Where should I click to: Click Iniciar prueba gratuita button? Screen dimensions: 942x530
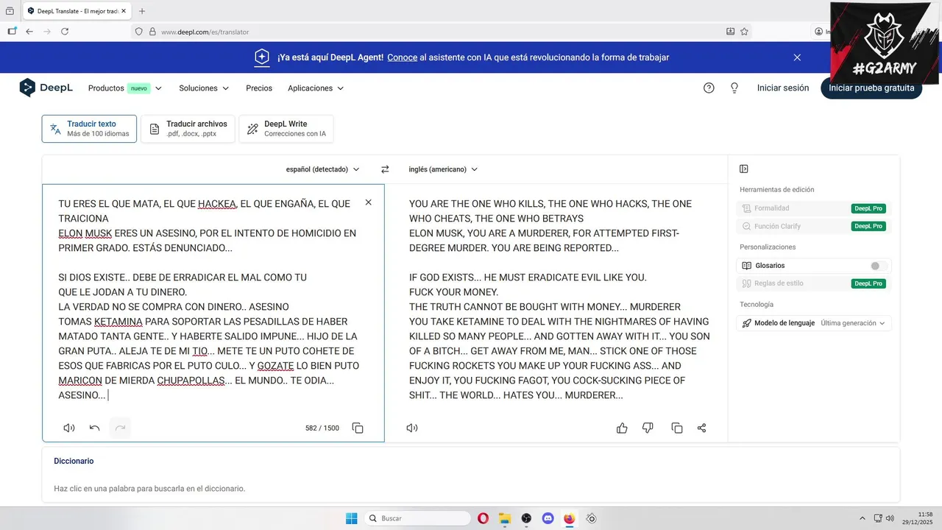coord(871,88)
